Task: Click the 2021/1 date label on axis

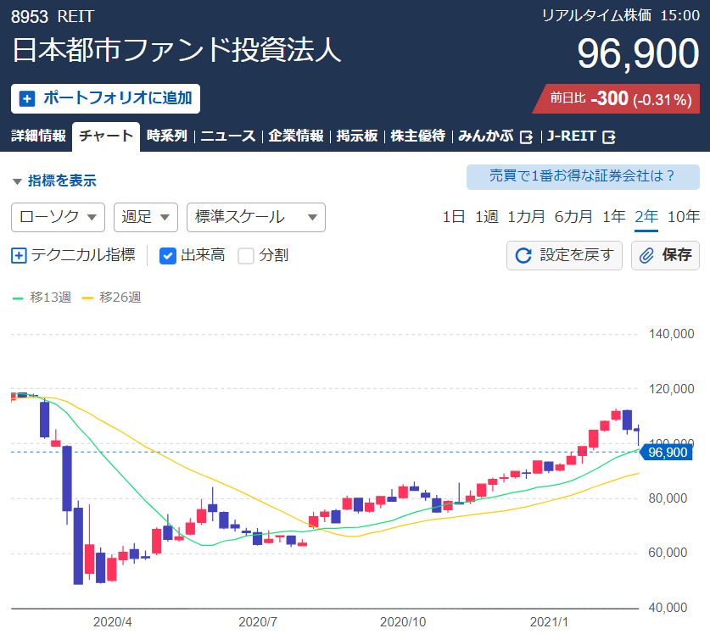Action: [549, 622]
